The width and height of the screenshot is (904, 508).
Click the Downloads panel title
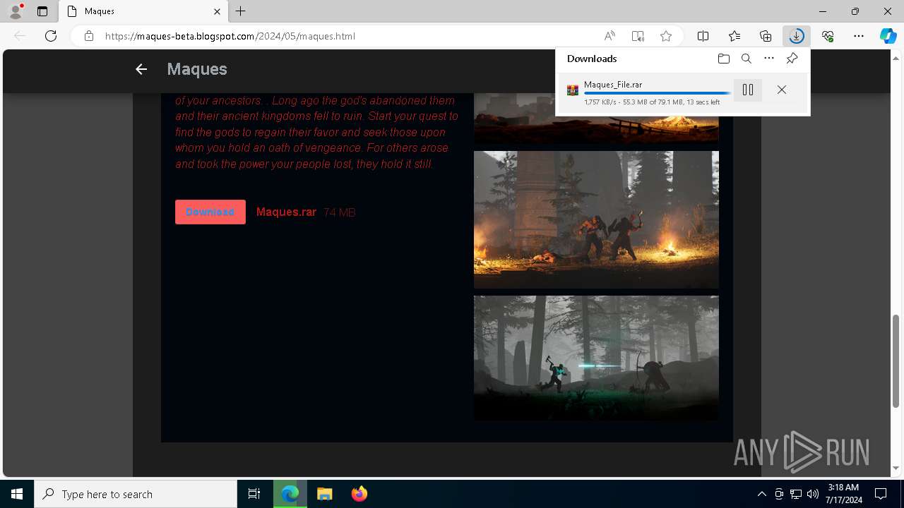[x=592, y=59]
